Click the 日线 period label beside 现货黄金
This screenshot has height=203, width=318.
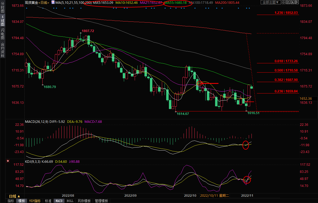pos(43,2)
